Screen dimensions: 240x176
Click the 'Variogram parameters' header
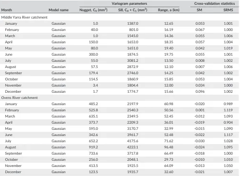pyautogui.click(x=130, y=3)
